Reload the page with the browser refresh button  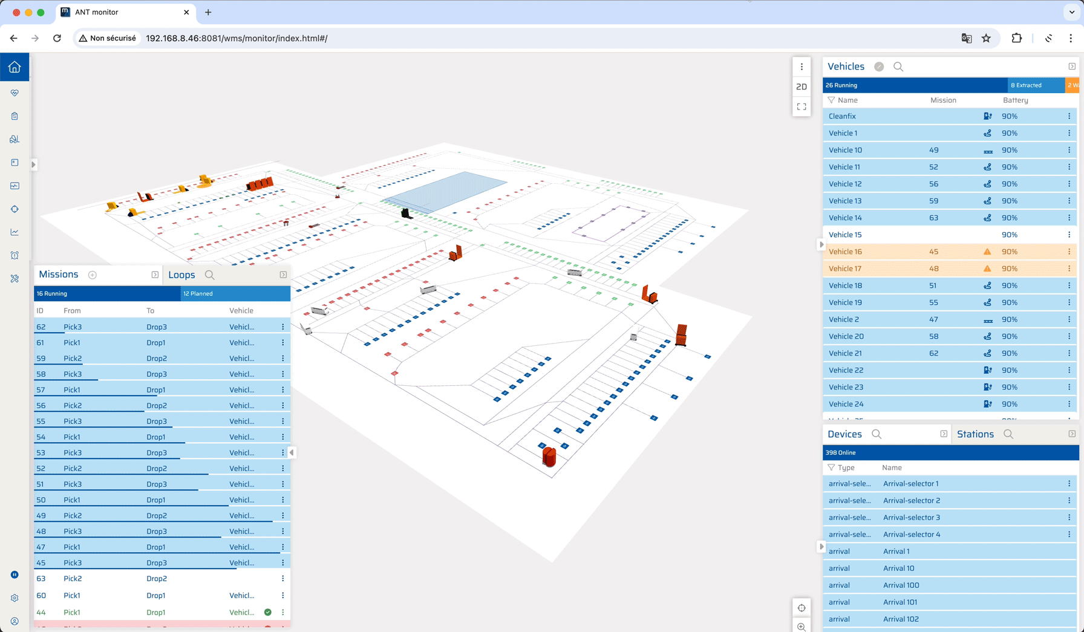coord(57,38)
